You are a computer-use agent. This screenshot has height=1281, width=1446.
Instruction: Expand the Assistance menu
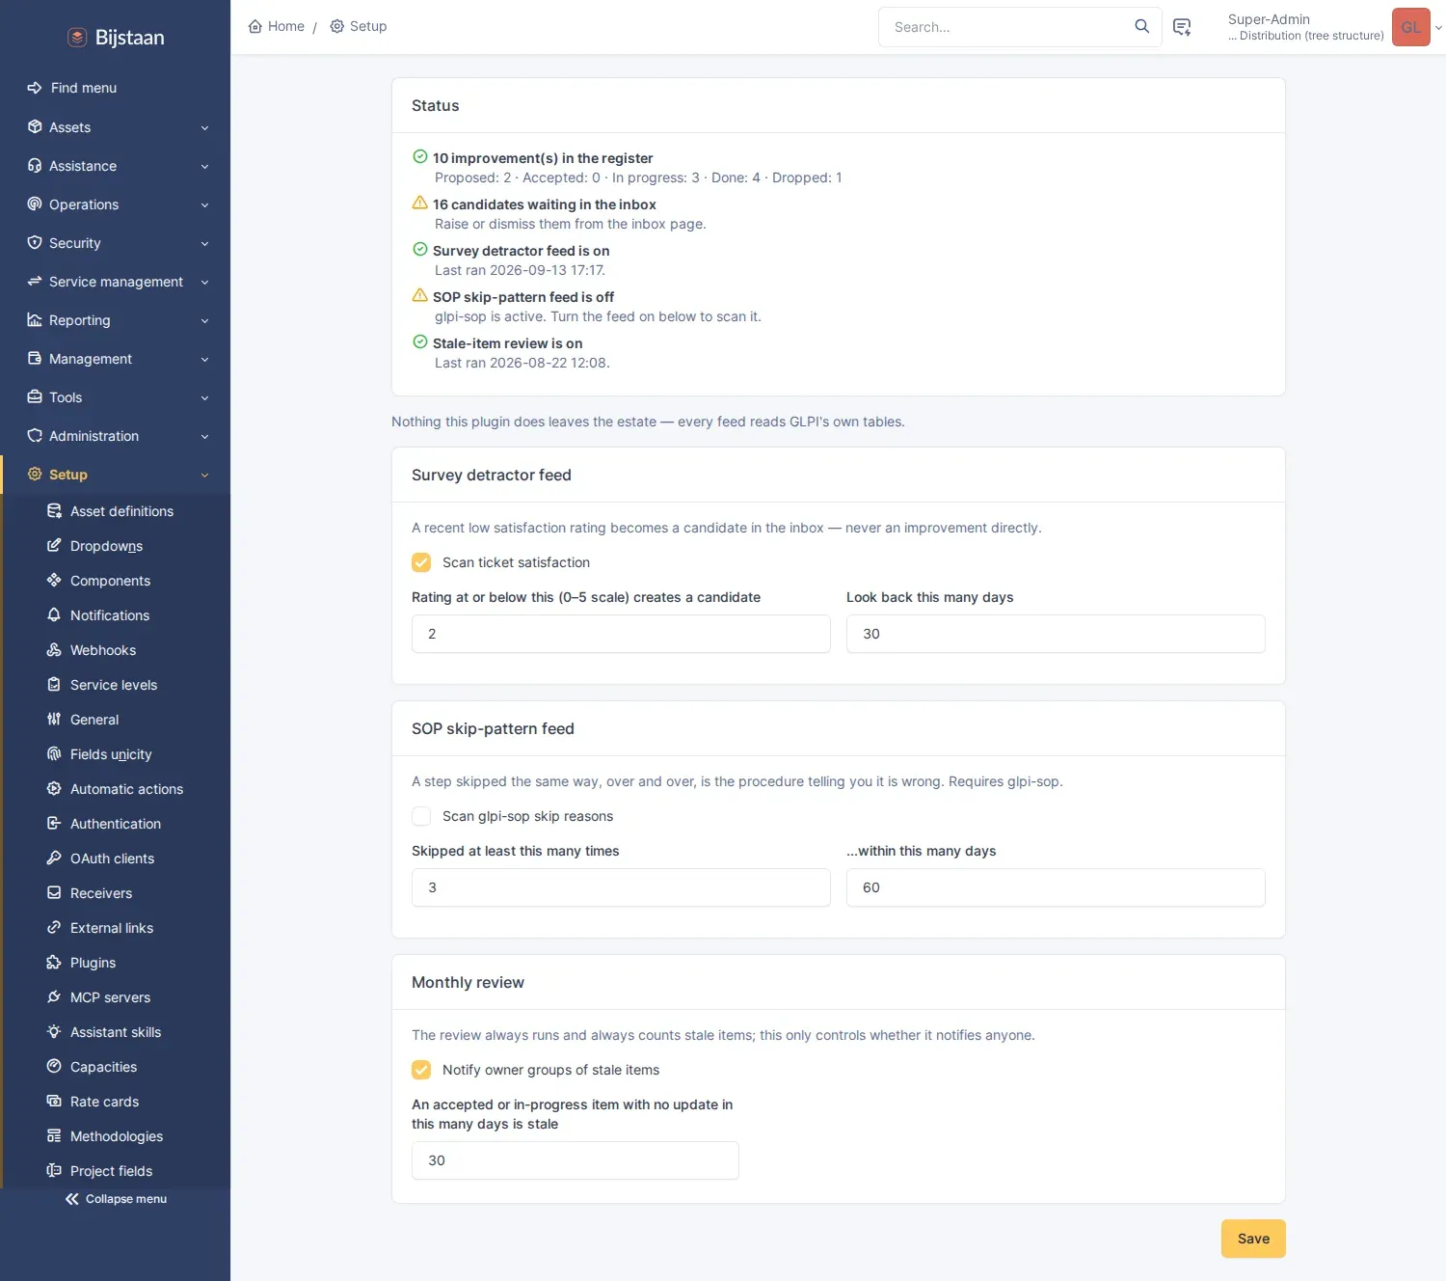click(116, 166)
